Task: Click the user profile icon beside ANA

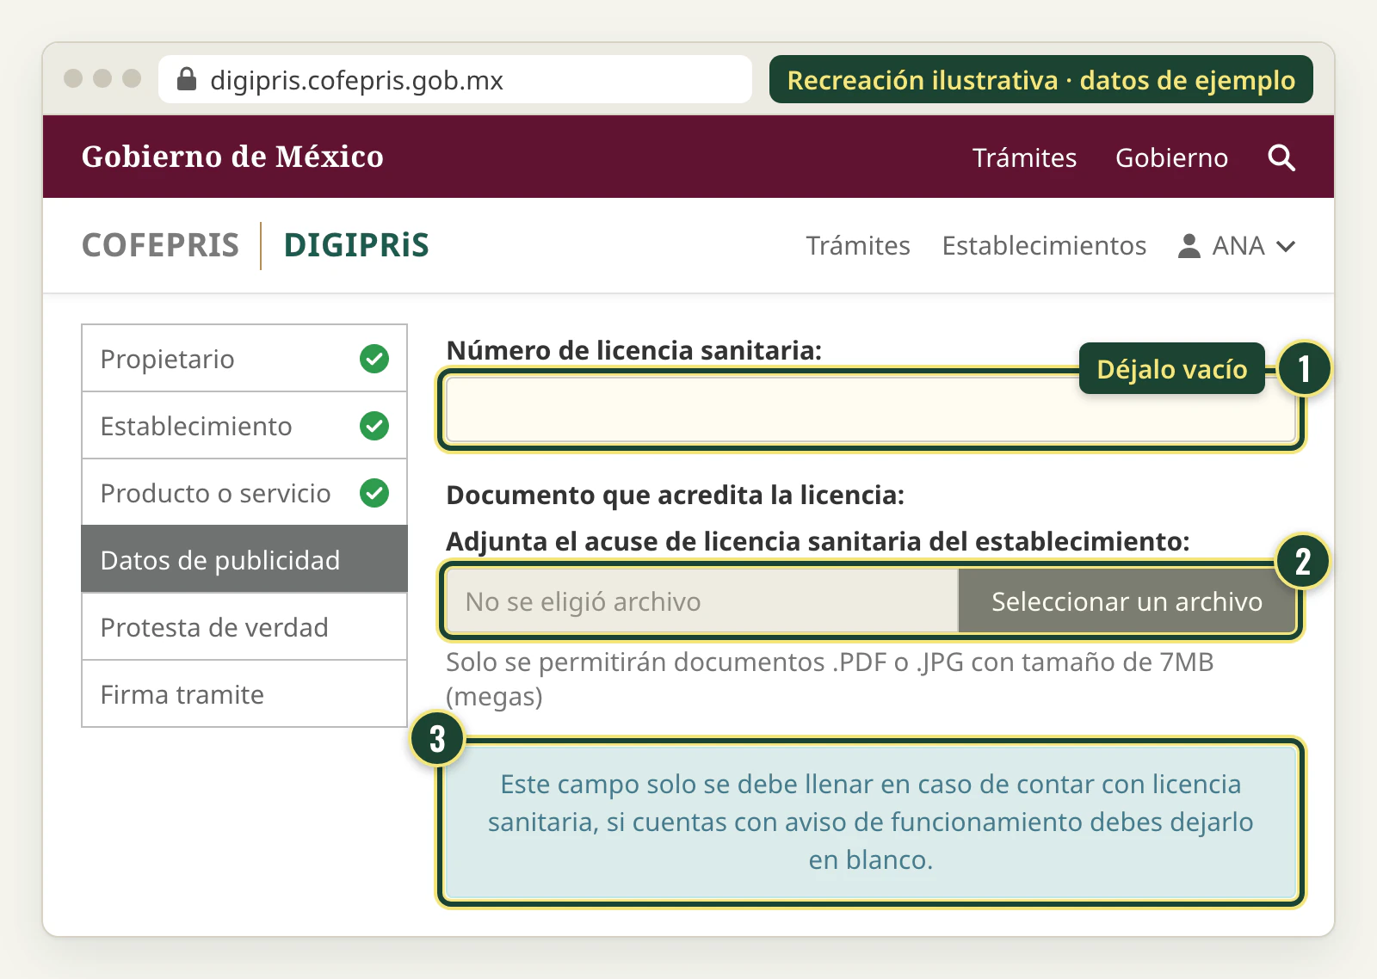Action: pyautogui.click(x=1189, y=246)
